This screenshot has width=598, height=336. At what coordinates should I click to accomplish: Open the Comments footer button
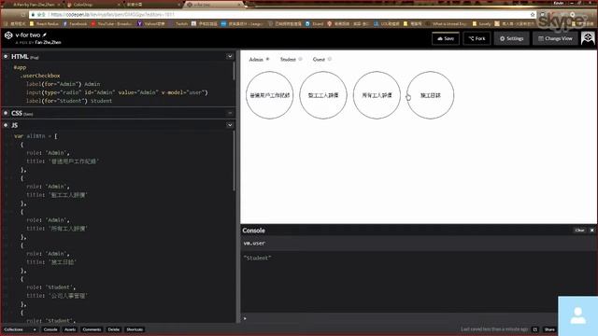[x=92, y=329]
